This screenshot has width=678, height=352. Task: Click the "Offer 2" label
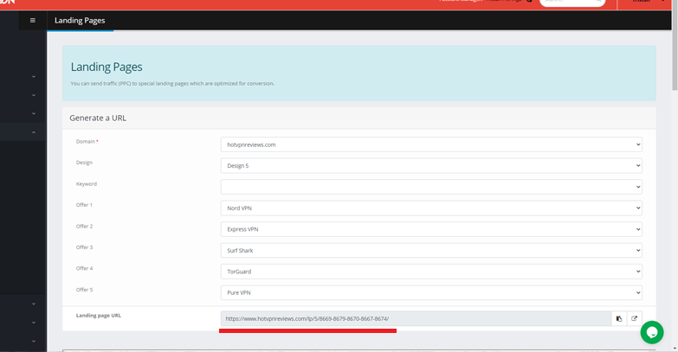click(84, 227)
